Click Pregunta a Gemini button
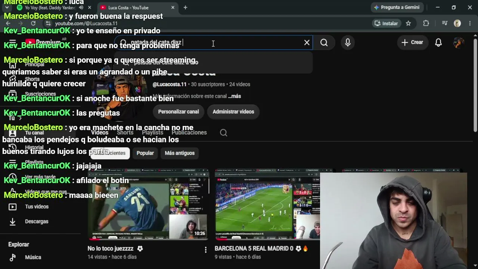The image size is (478, 269). tap(396, 7)
